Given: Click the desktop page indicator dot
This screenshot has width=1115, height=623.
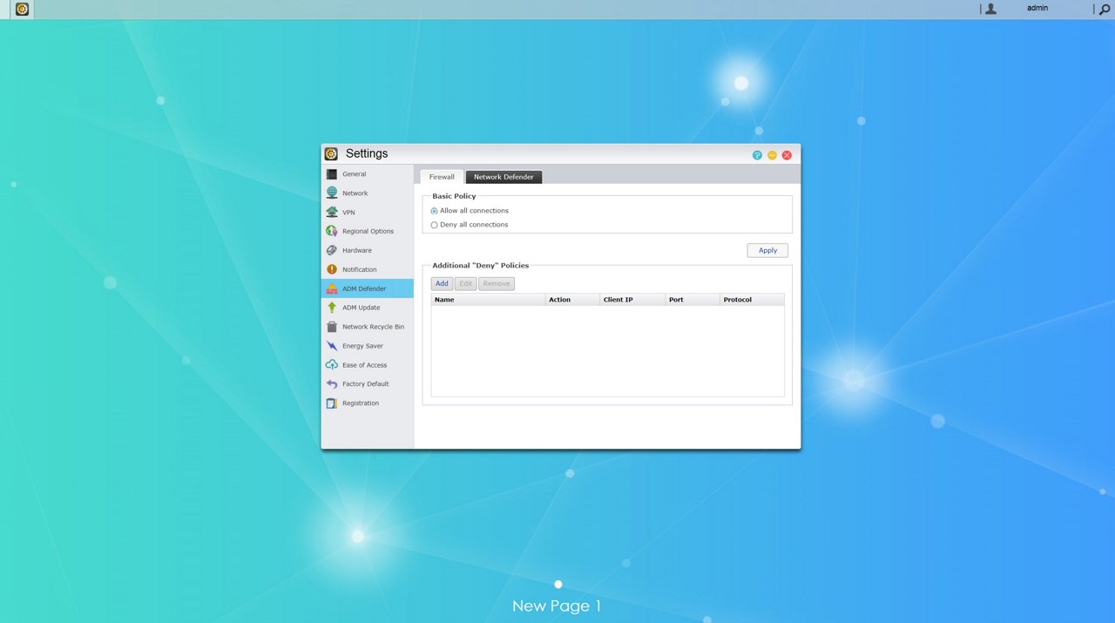Looking at the screenshot, I should click(558, 585).
